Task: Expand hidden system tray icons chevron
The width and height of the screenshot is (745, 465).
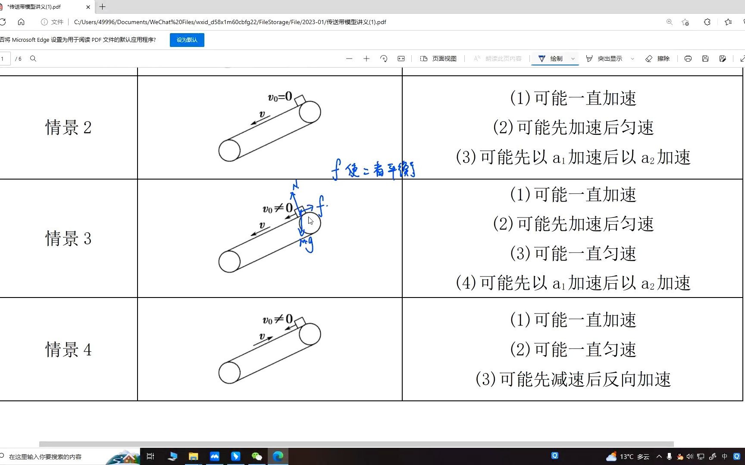Action: click(x=659, y=456)
